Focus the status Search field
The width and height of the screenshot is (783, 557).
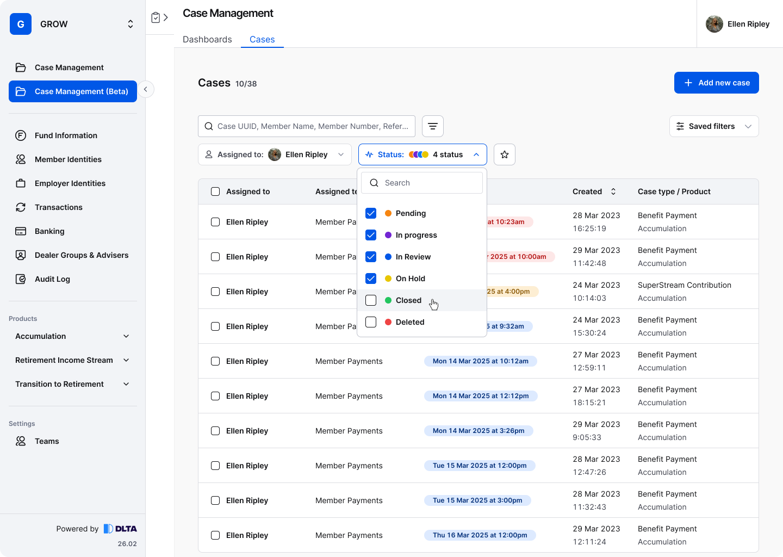click(x=422, y=183)
